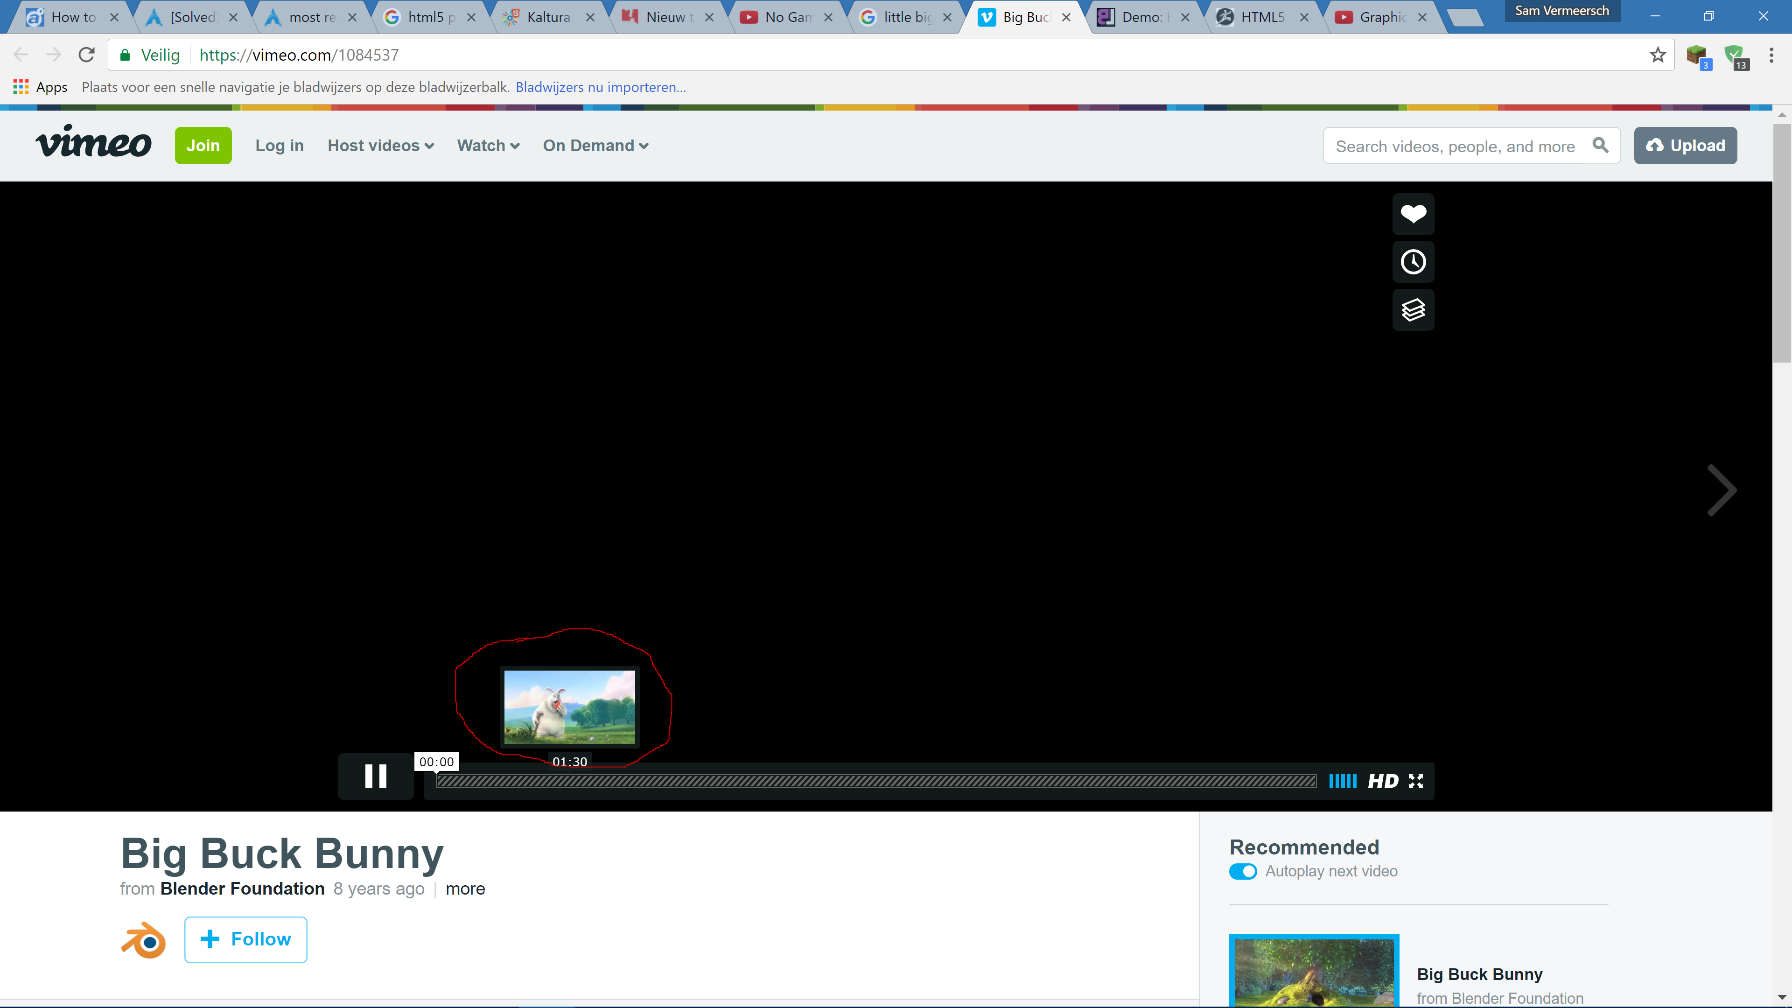Viewport: 1792px width, 1008px height.
Task: Expand the On Demand dropdown
Action: tap(595, 146)
